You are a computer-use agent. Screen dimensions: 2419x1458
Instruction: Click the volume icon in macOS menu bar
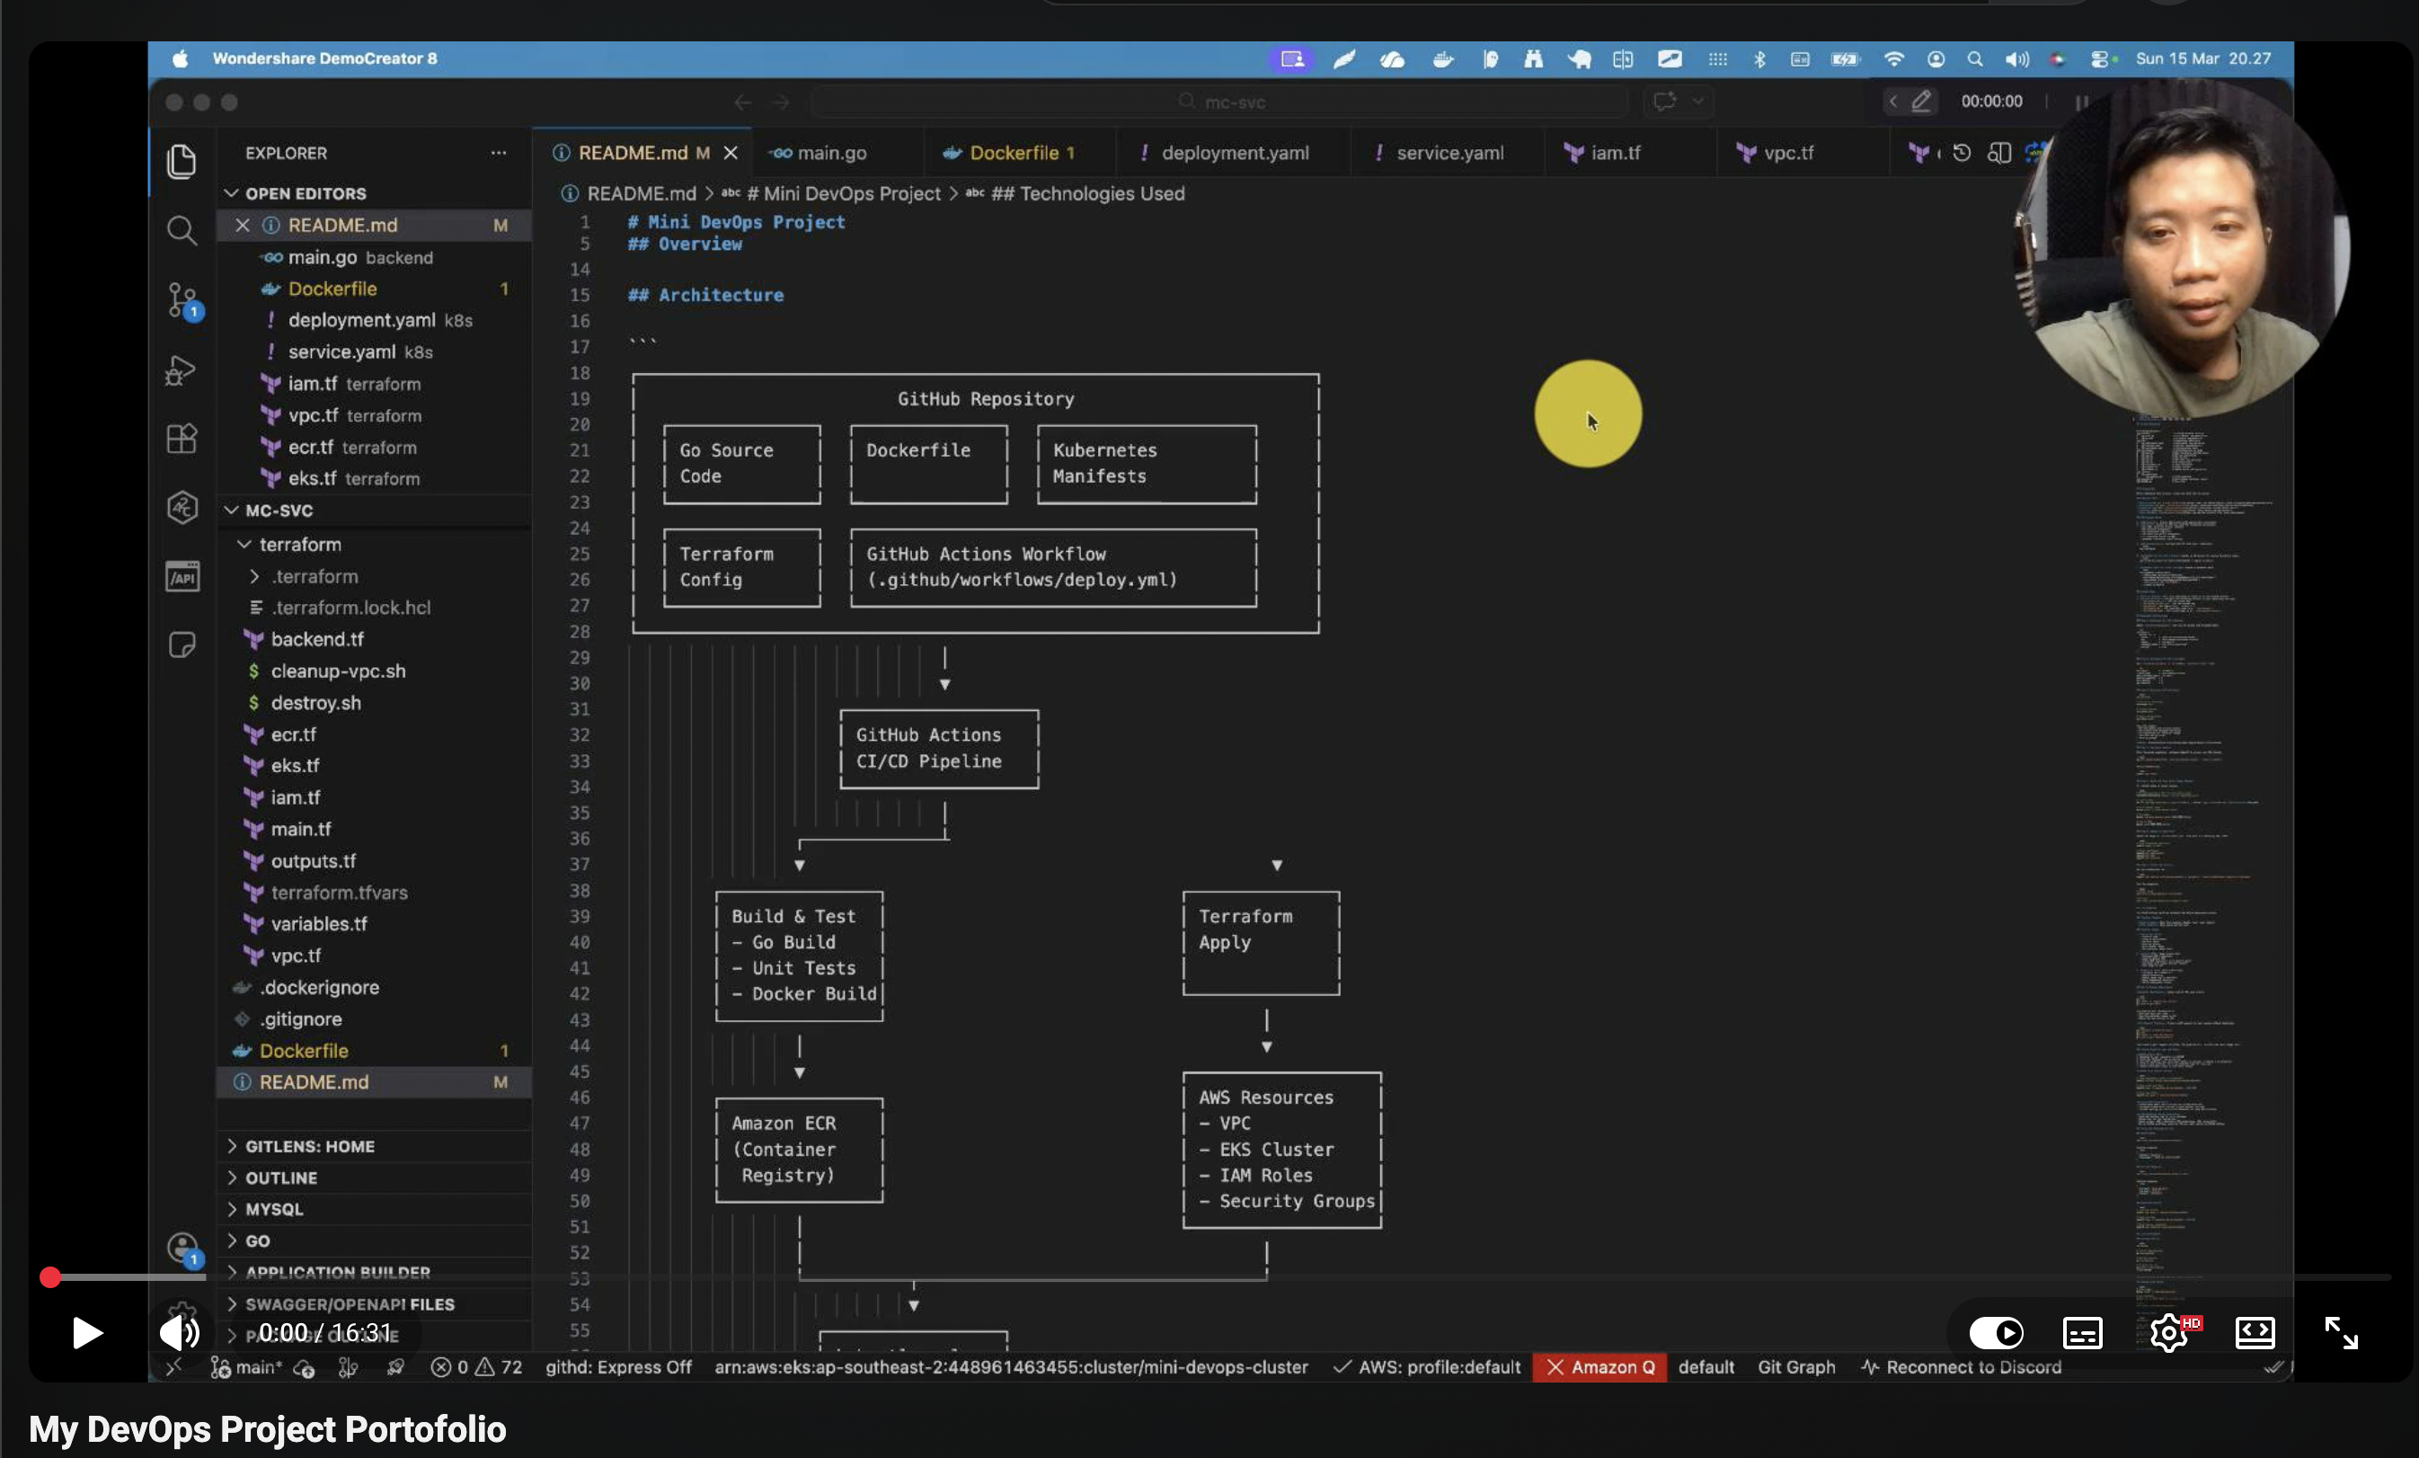[x=2016, y=59]
